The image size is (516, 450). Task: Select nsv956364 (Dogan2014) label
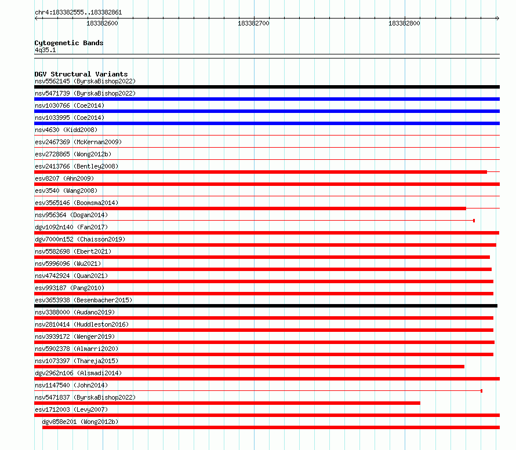pyautogui.click(x=71, y=215)
